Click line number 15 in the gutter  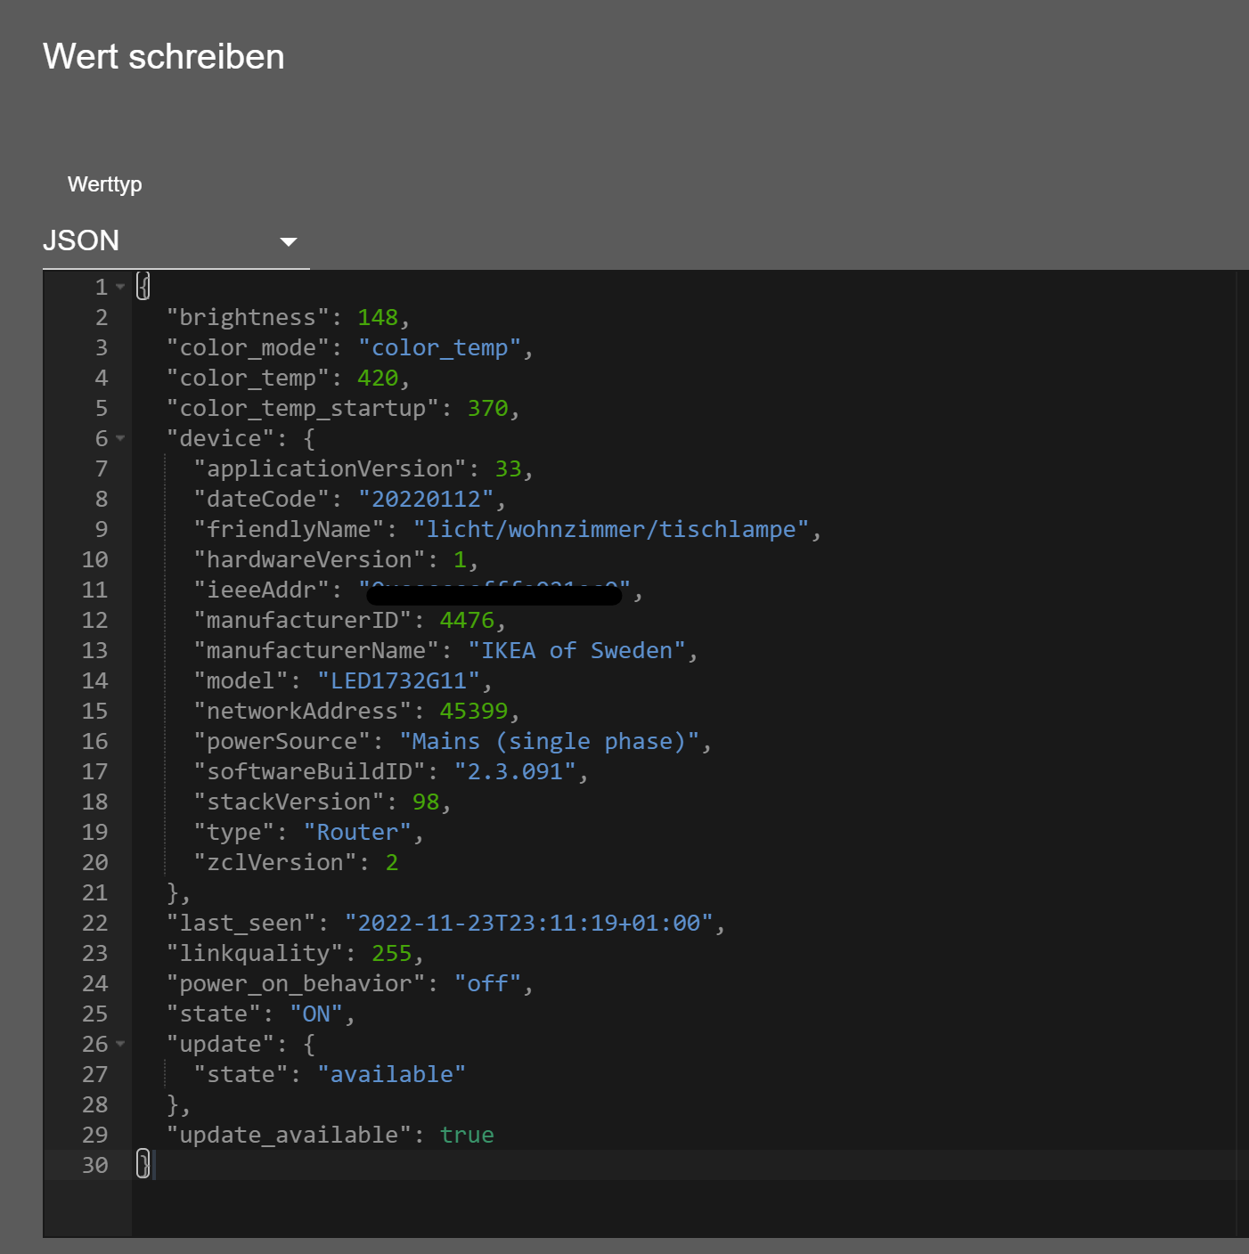pyautogui.click(x=94, y=712)
